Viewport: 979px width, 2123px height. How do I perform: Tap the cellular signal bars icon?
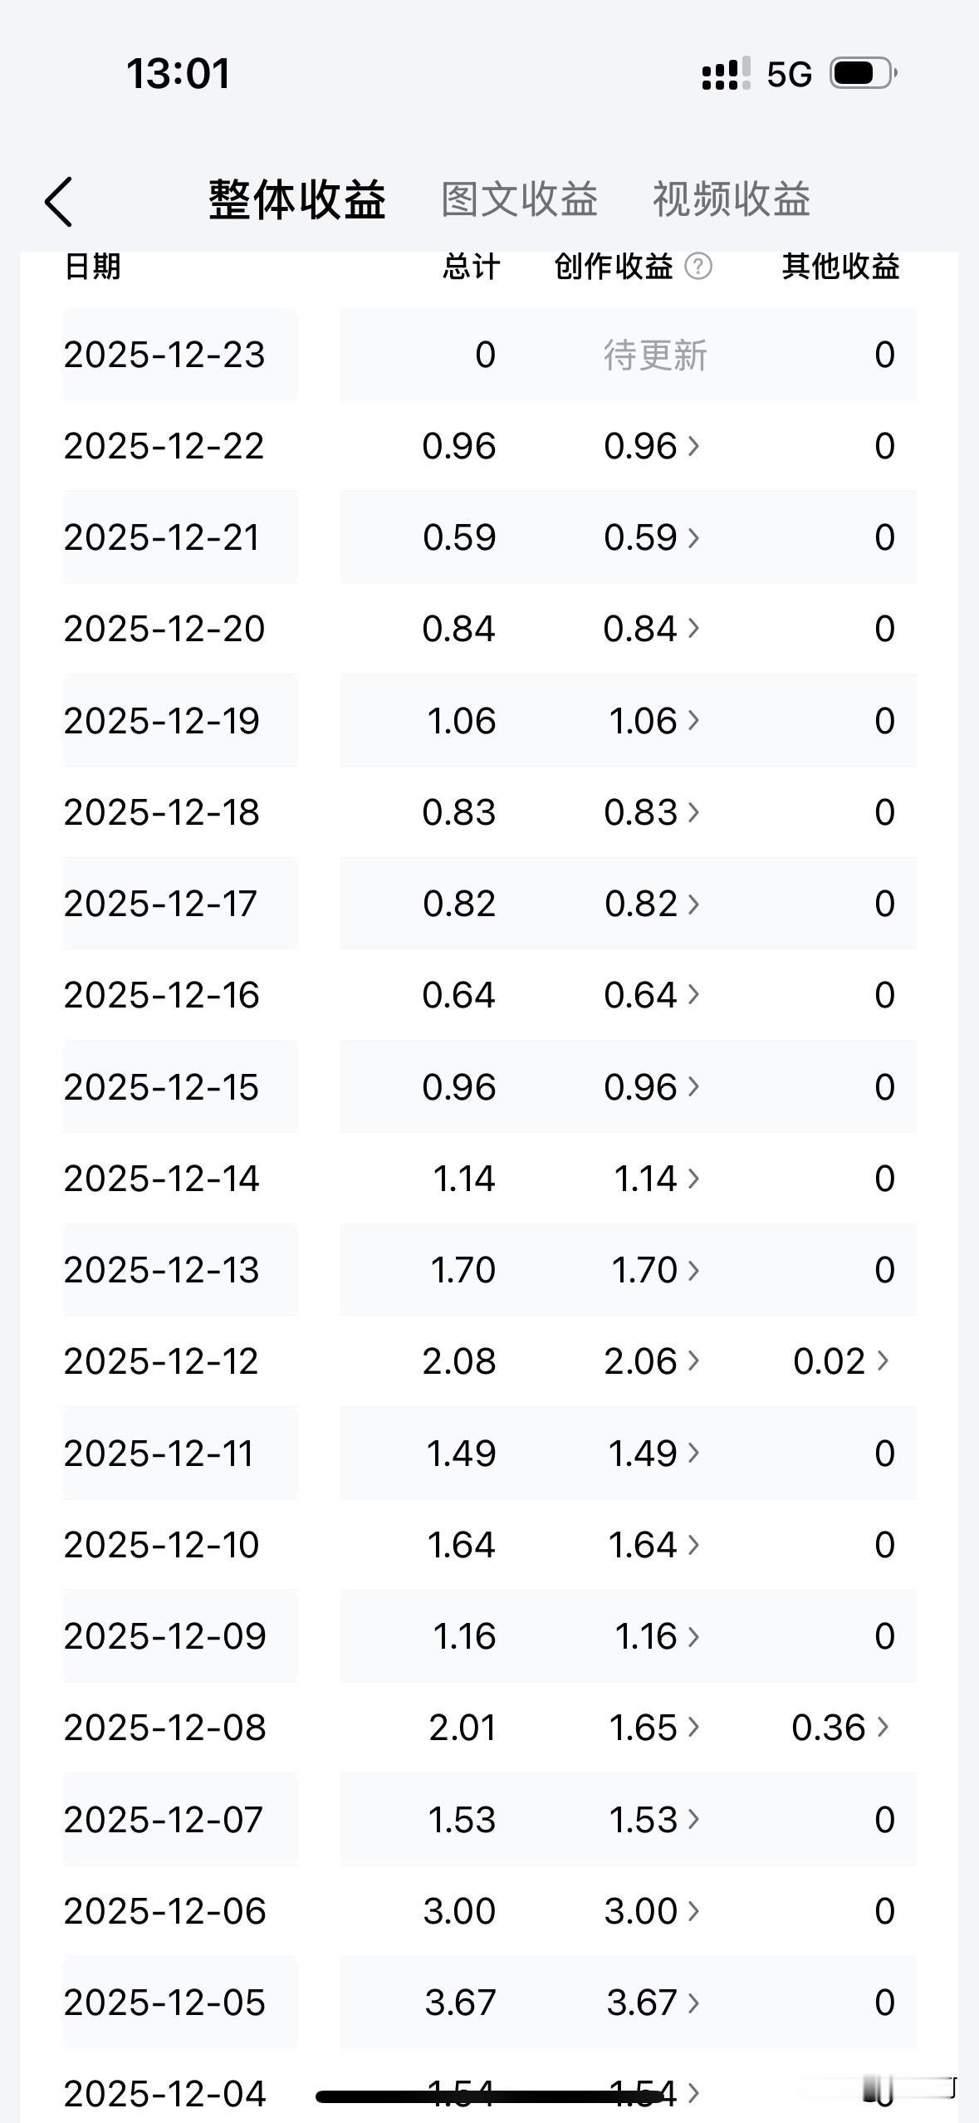pos(726,74)
